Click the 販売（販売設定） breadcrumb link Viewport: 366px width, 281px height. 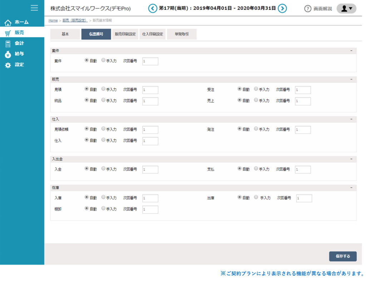pos(75,20)
